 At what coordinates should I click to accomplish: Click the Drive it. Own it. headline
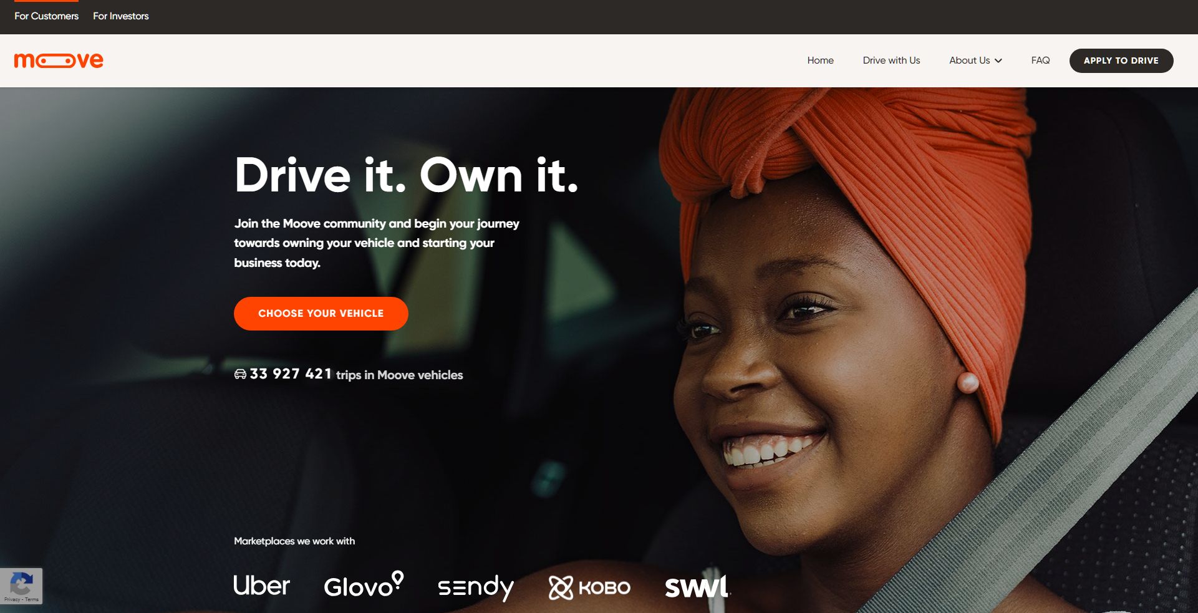(407, 175)
